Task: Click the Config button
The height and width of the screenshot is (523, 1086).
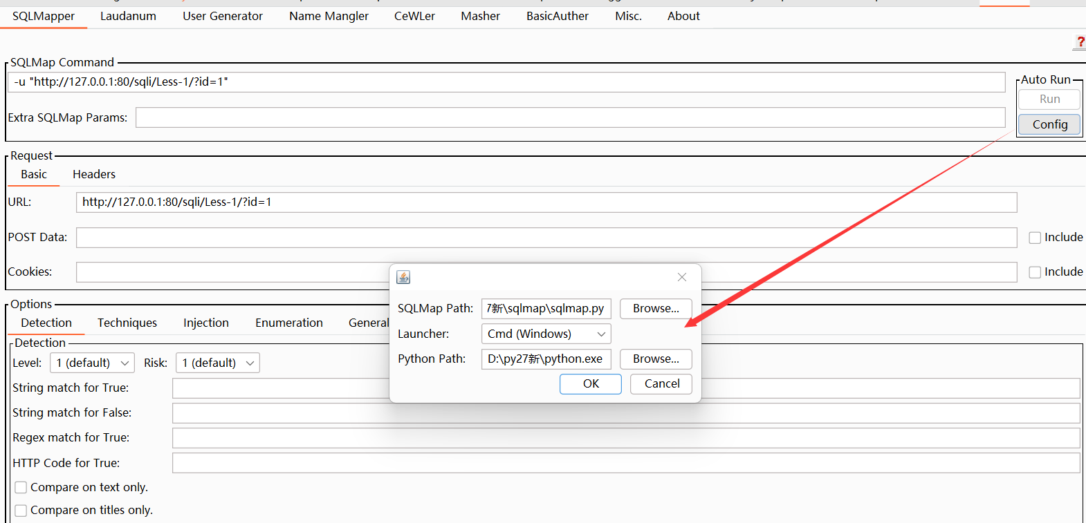Action: pyautogui.click(x=1049, y=124)
